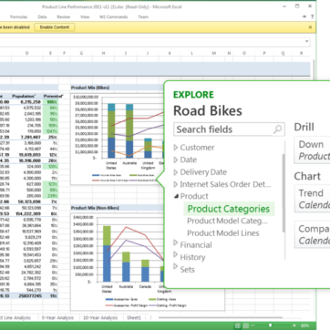The width and height of the screenshot is (330, 330).
Task: Expand the Financial field group
Action: (x=176, y=242)
